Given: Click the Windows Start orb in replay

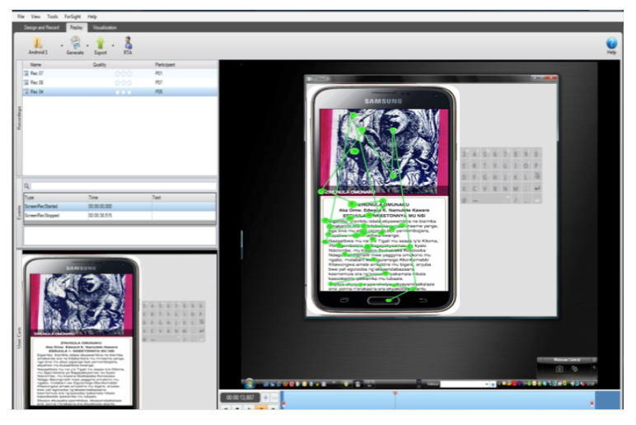Looking at the screenshot, I should pos(249,383).
